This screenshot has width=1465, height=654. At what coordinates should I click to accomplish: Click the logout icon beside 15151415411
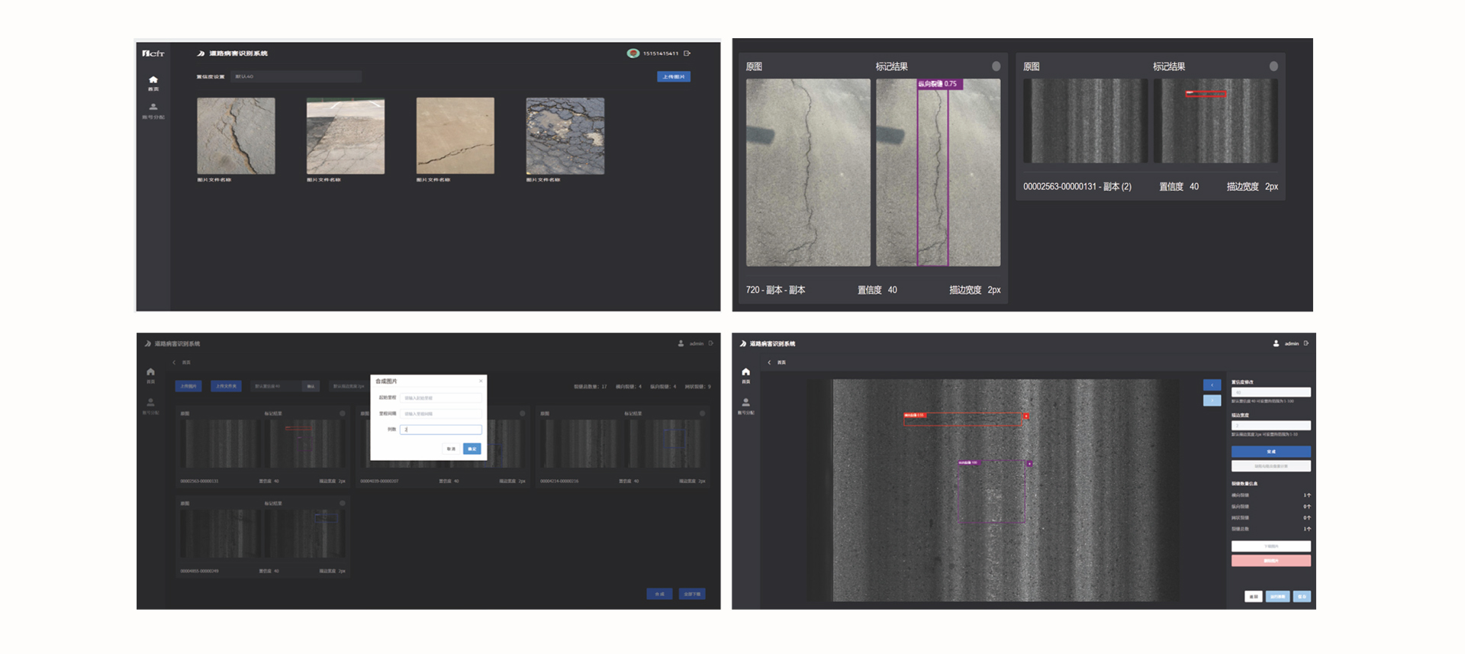click(687, 53)
